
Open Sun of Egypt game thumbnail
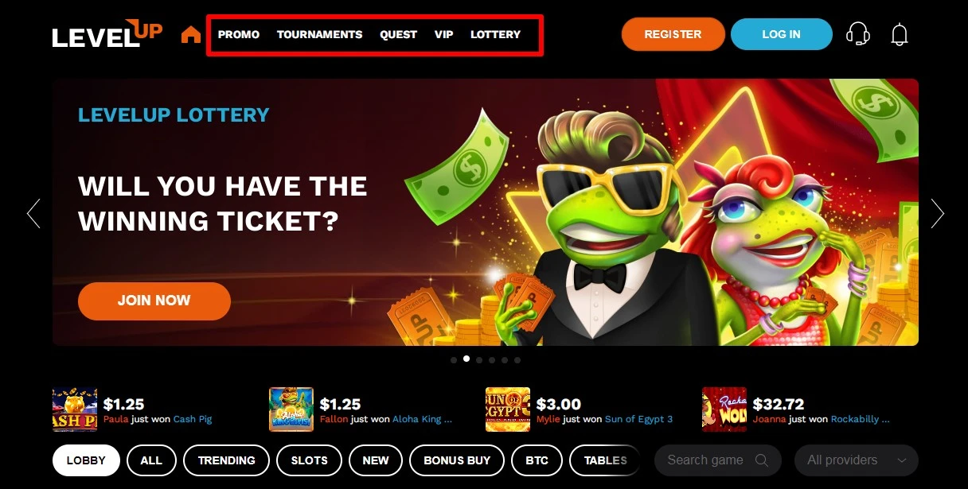click(x=508, y=409)
